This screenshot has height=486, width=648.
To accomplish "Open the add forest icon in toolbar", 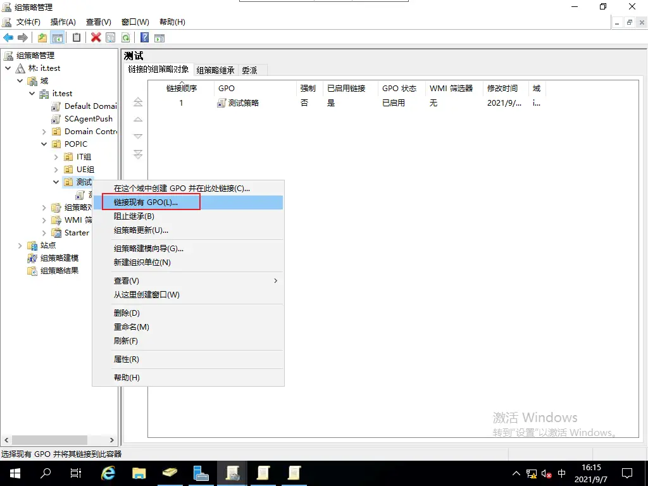I will tap(41, 37).
